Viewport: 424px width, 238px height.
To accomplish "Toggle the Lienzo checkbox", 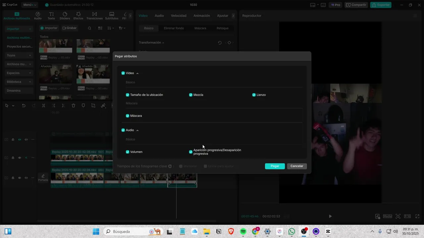I will (254, 95).
